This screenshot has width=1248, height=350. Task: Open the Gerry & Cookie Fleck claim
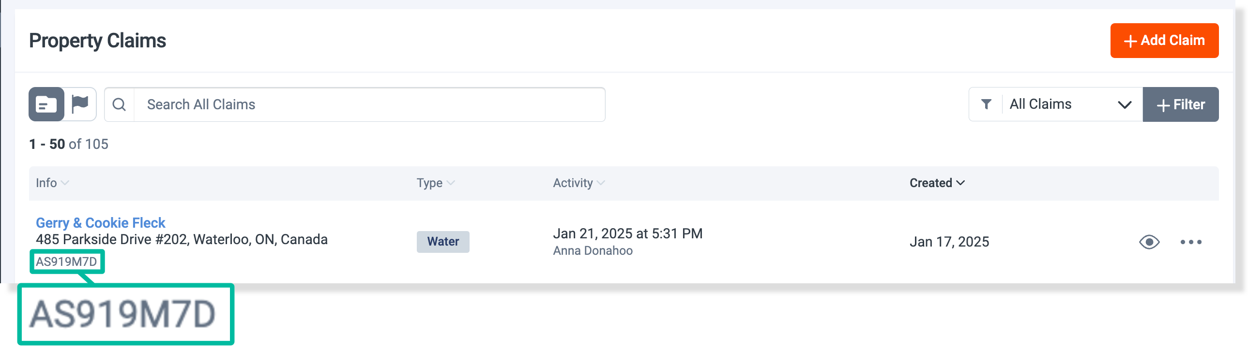100,223
